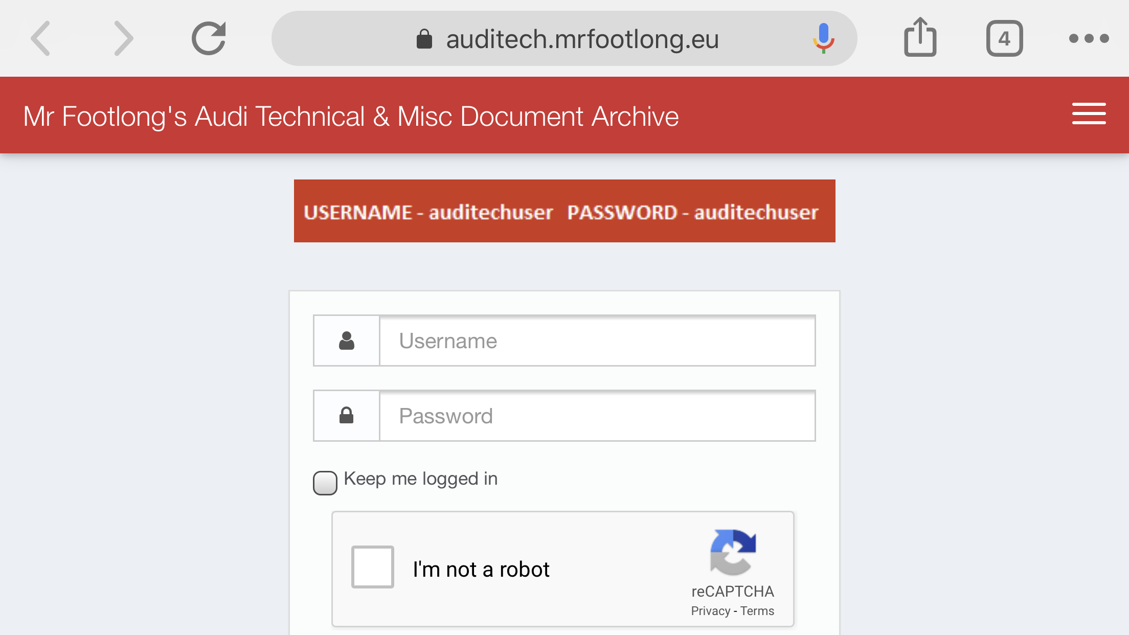Check the I'm not a robot box
The image size is (1129, 635).
373,567
